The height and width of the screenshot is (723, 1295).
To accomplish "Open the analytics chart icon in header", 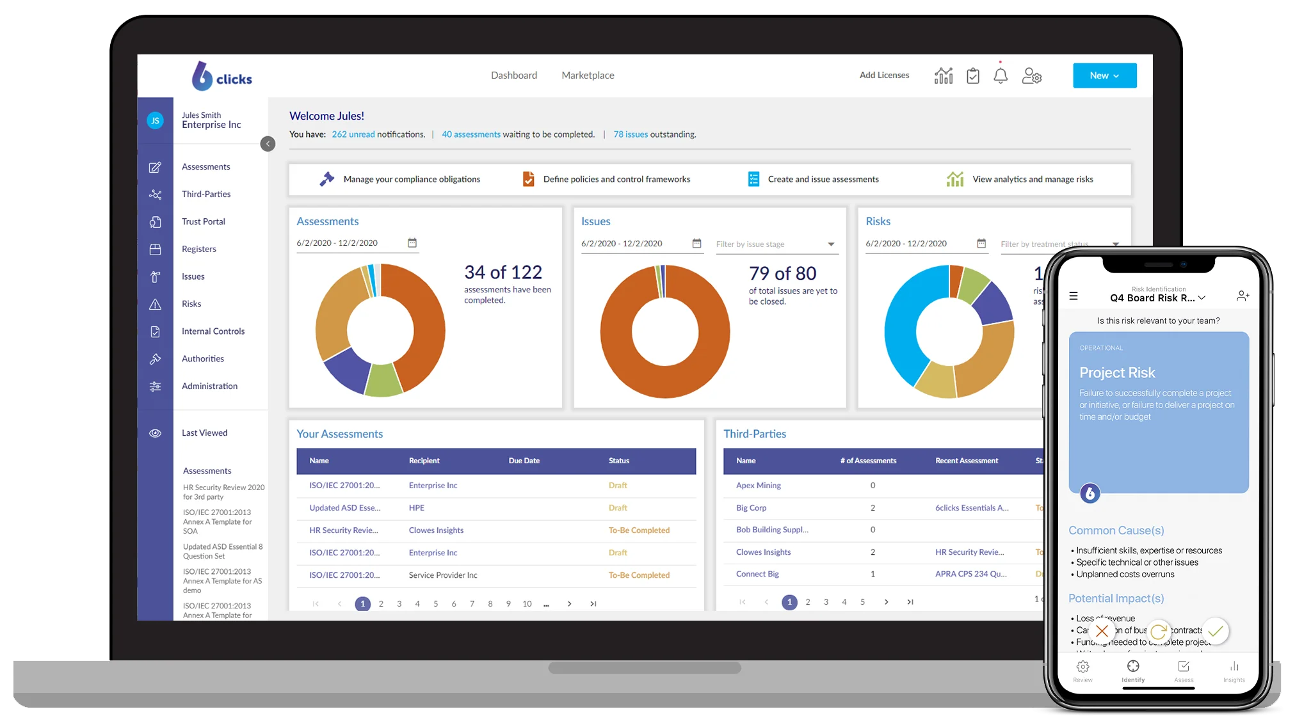I will [x=943, y=75].
